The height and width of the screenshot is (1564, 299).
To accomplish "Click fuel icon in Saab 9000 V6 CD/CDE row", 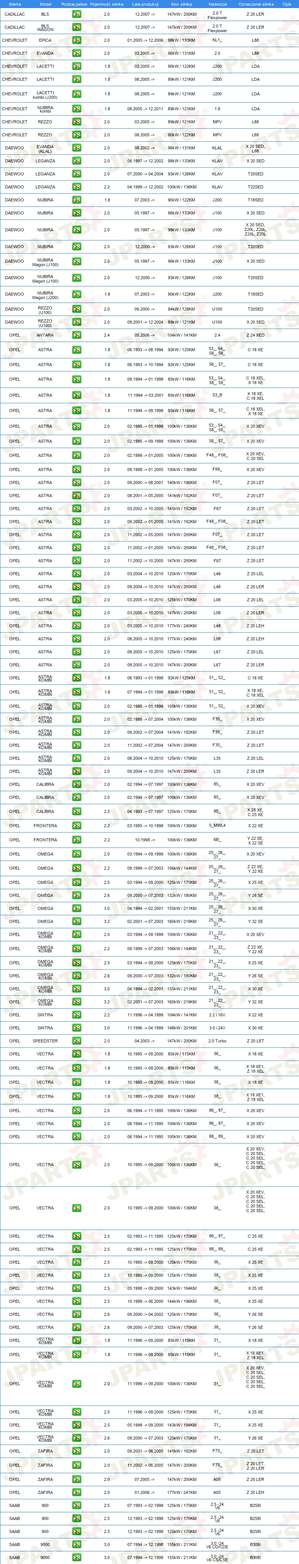I will pyautogui.click(x=76, y=1544).
